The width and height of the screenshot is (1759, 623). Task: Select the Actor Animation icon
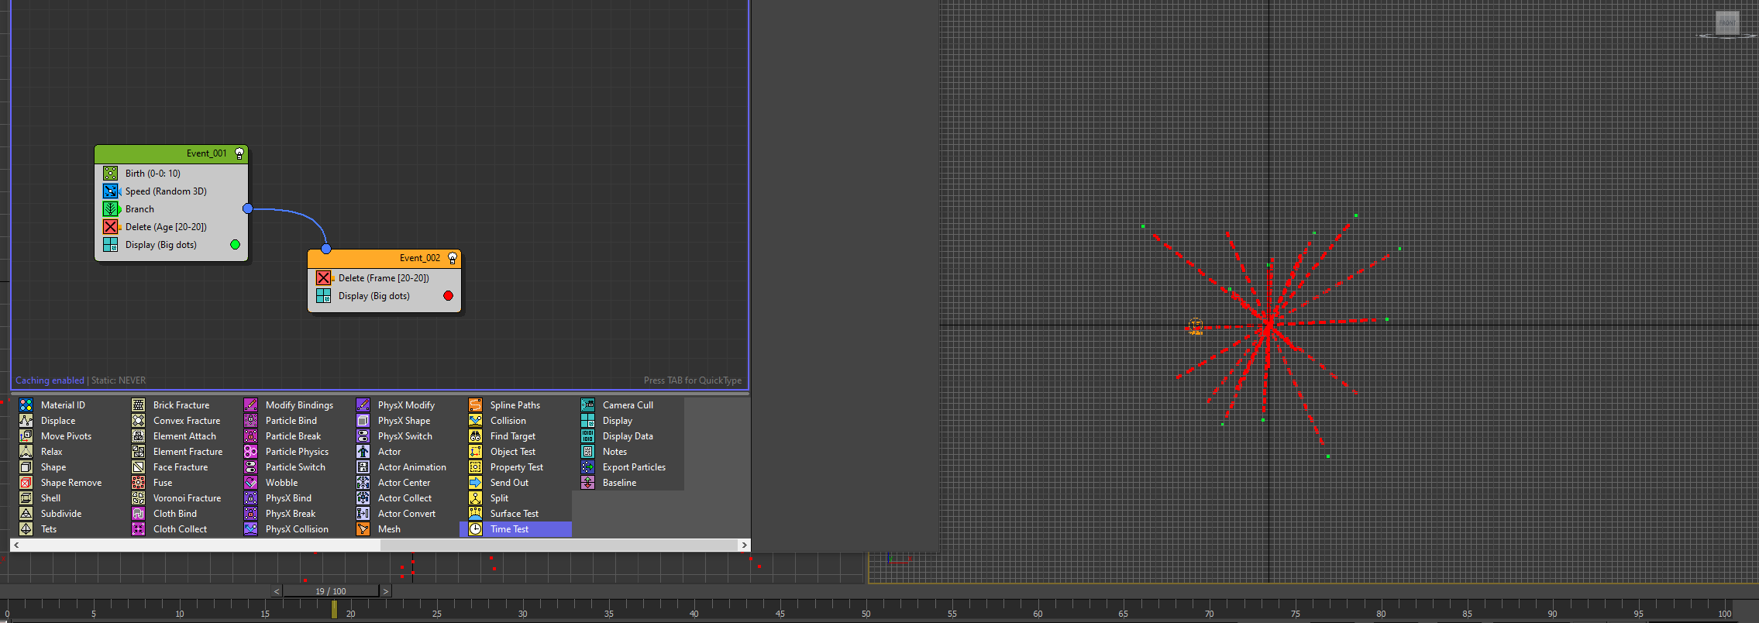point(363,467)
